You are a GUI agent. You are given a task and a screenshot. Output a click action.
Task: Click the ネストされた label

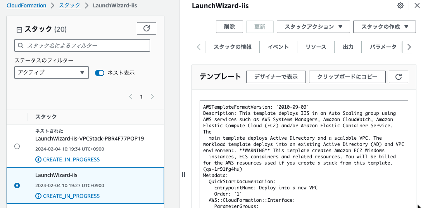(49, 131)
